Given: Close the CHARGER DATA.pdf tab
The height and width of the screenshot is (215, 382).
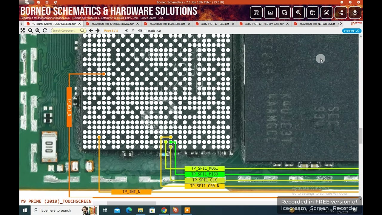Looking at the screenshot, I should coord(138,24).
